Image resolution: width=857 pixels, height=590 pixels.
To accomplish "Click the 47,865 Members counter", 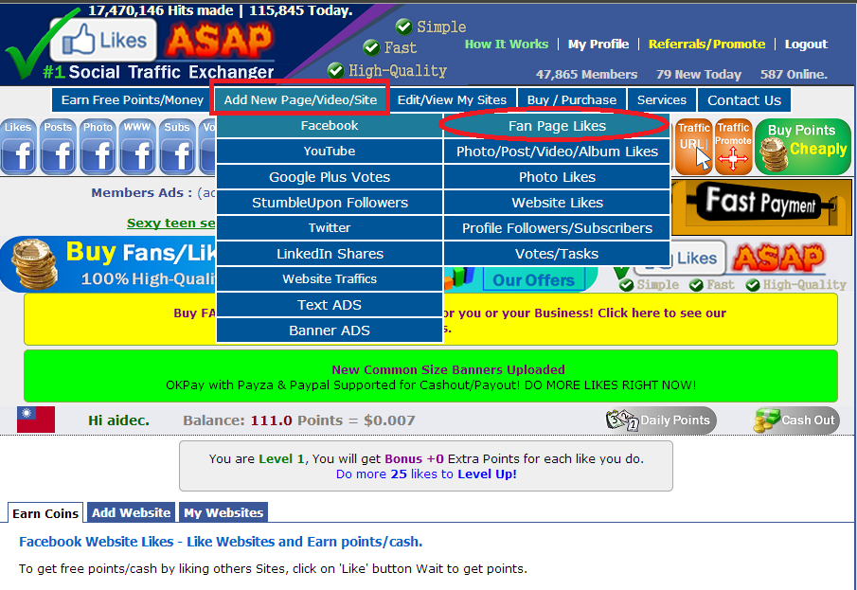I will point(586,75).
